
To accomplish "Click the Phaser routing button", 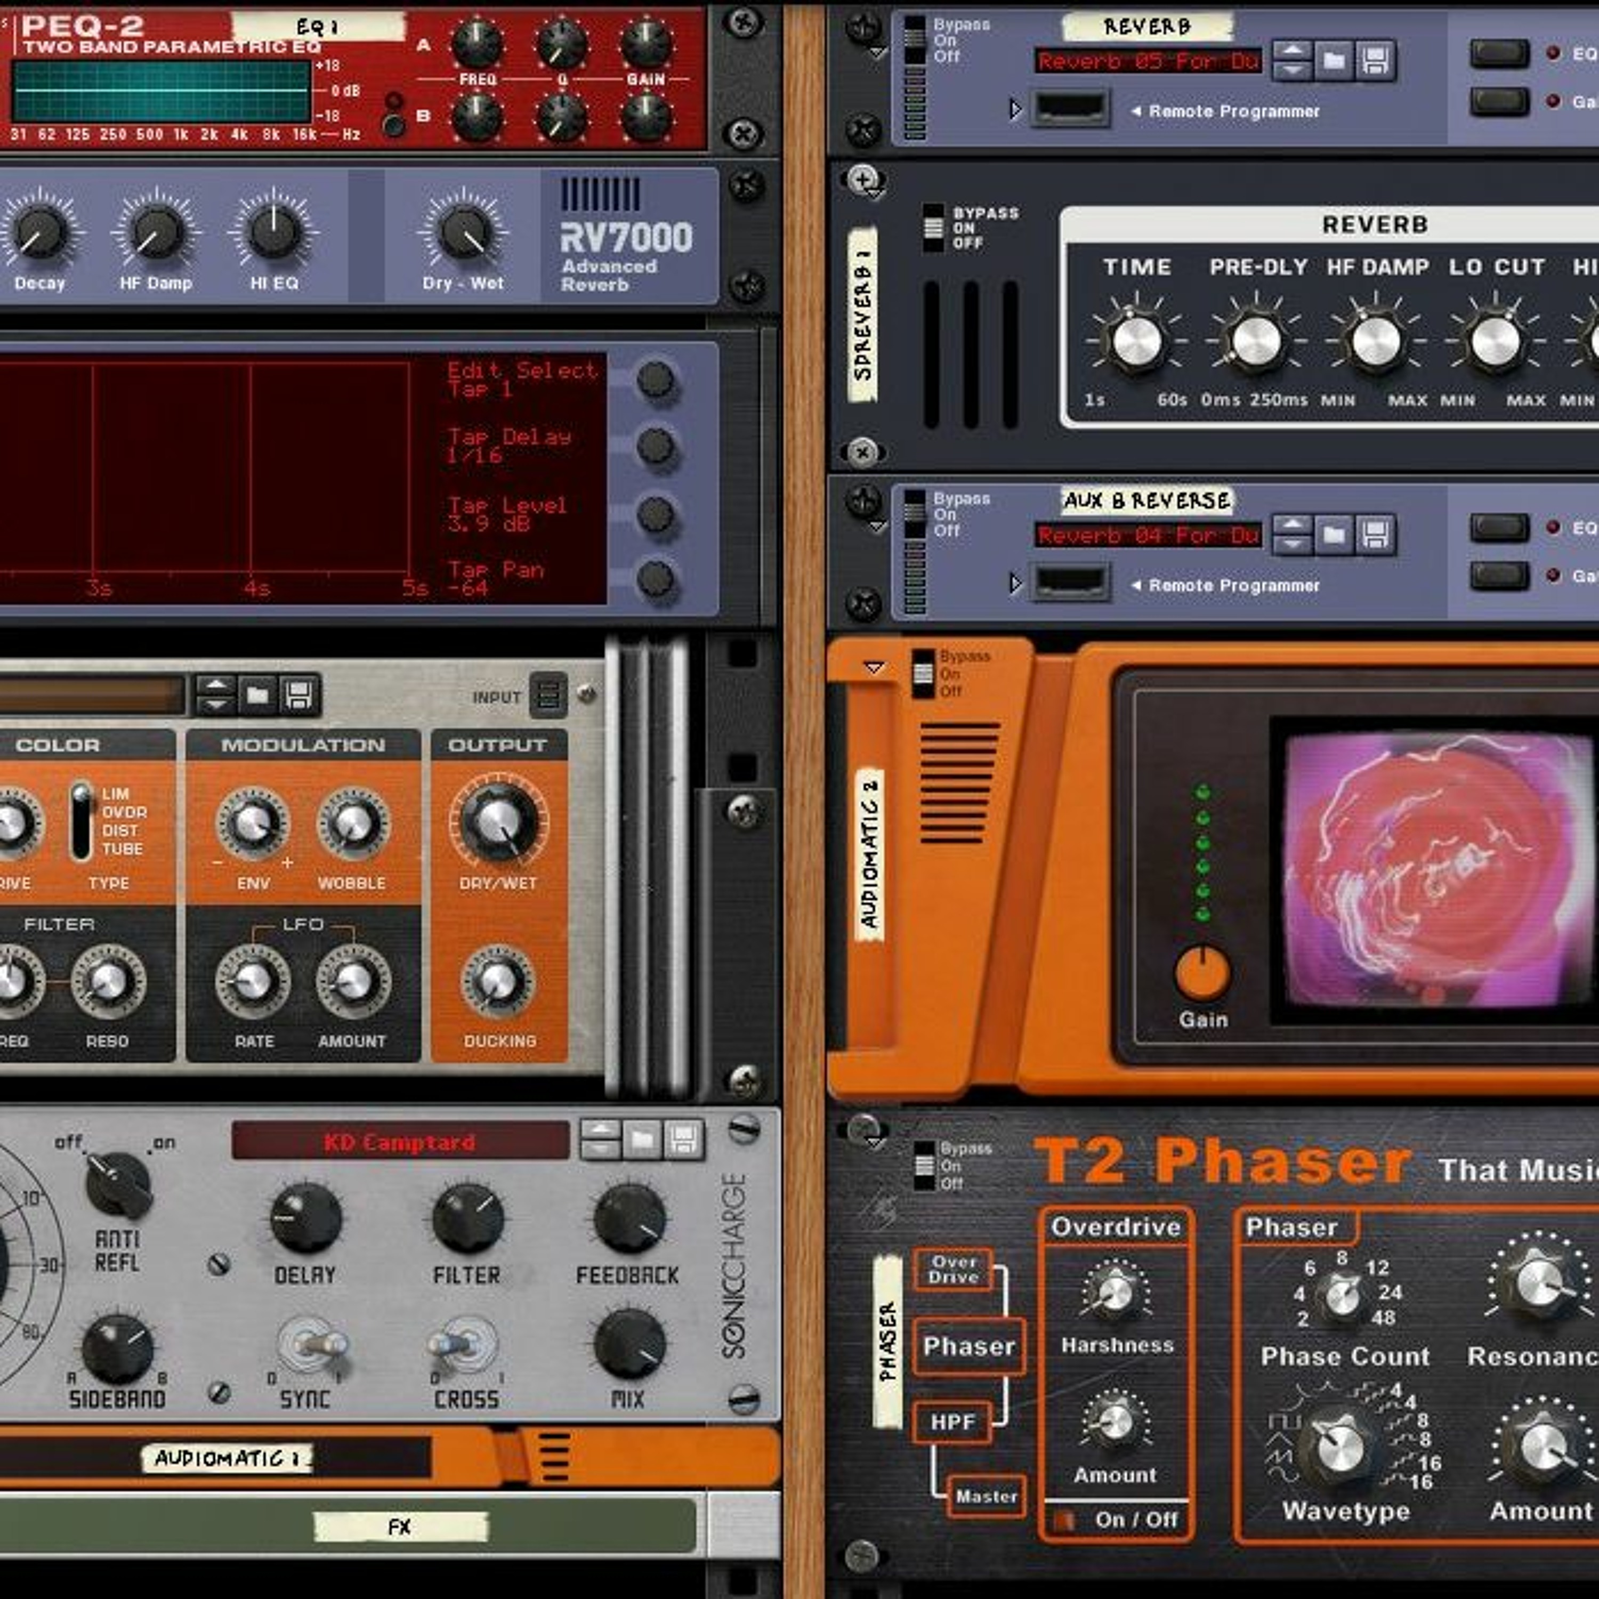I will pos(968,1346).
